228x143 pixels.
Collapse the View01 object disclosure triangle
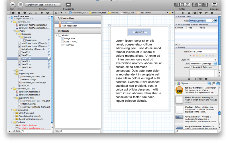[56, 35]
